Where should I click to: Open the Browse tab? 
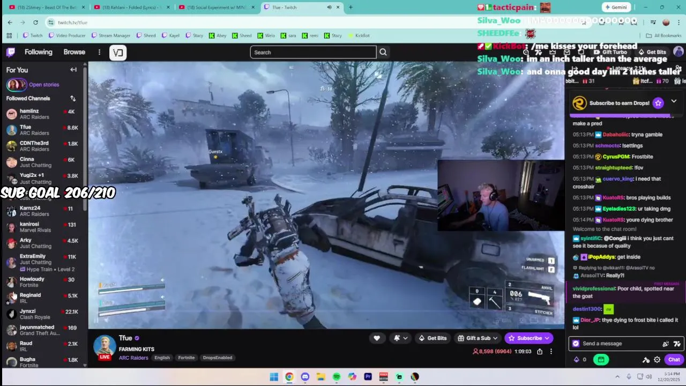[x=74, y=52]
